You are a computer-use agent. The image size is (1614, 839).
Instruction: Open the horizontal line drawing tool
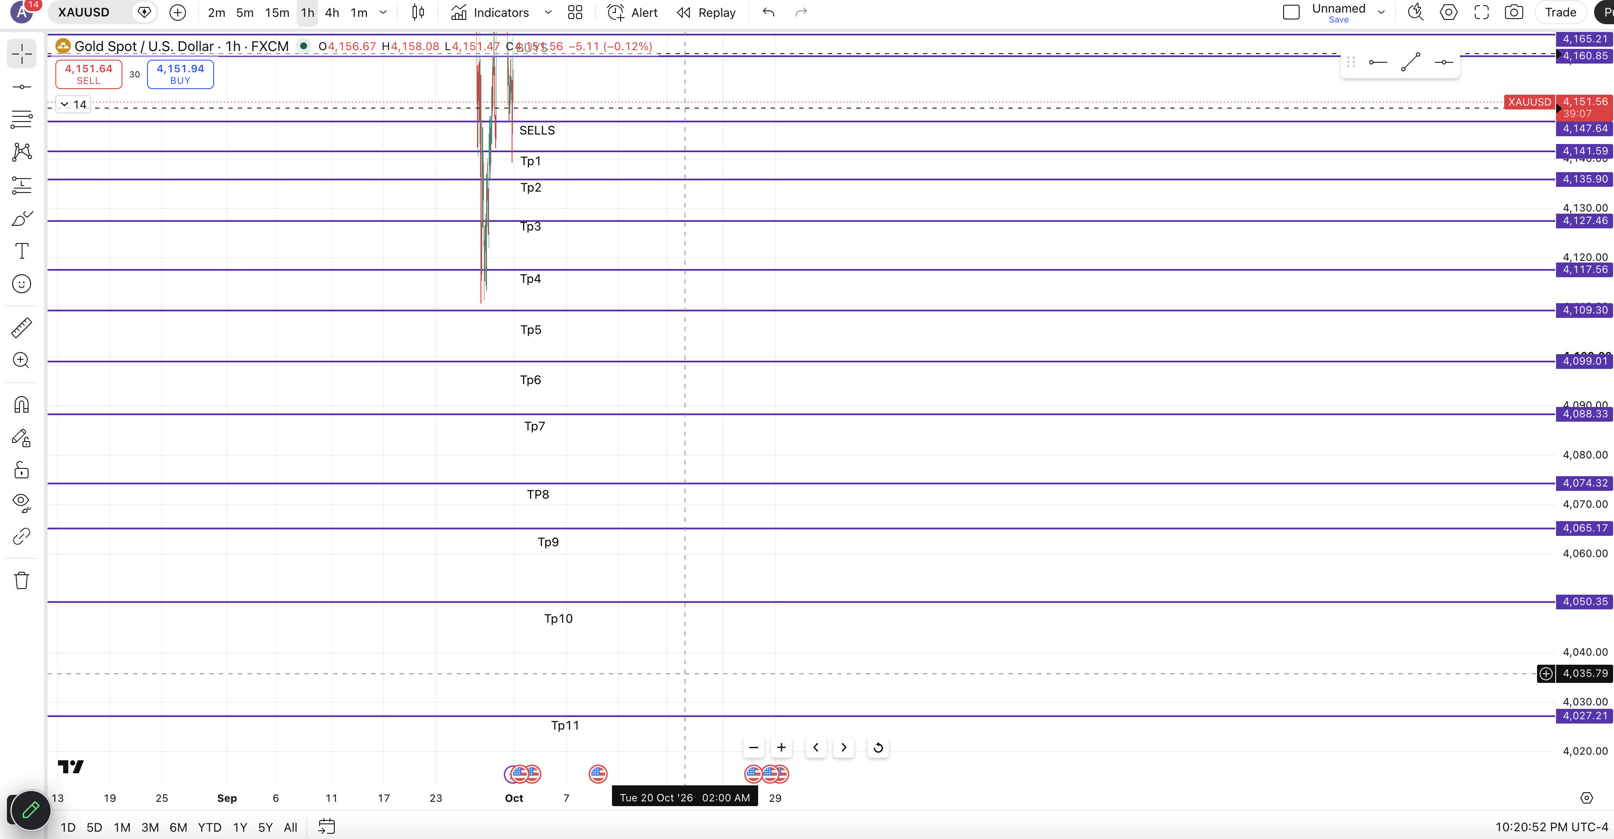point(21,87)
